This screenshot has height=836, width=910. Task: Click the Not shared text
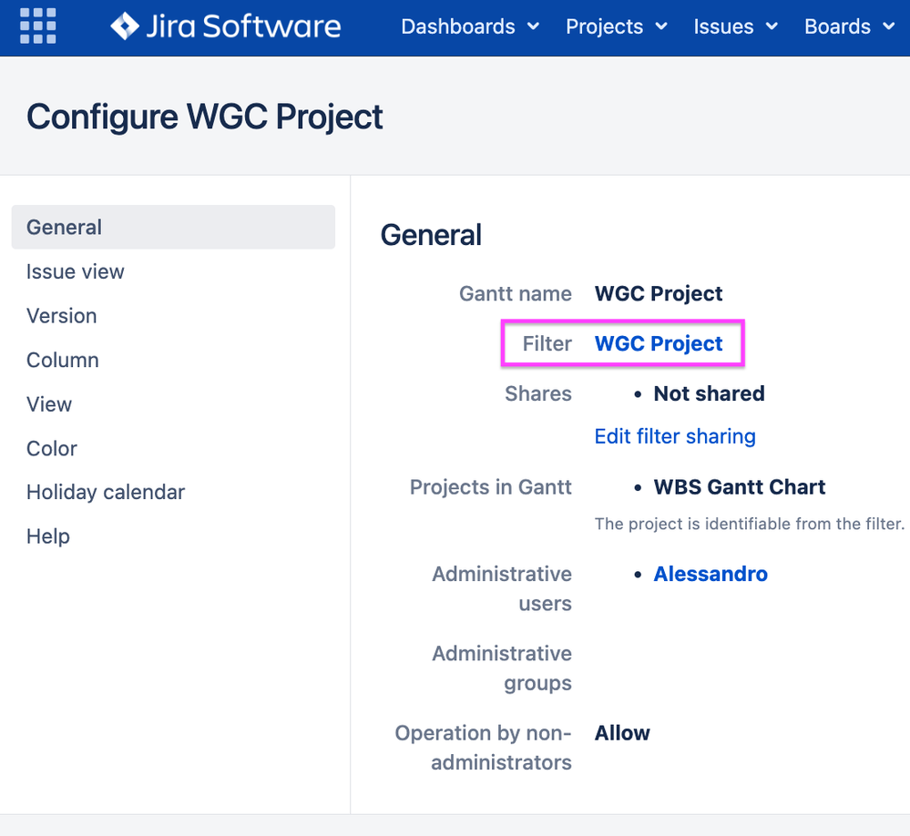point(710,393)
